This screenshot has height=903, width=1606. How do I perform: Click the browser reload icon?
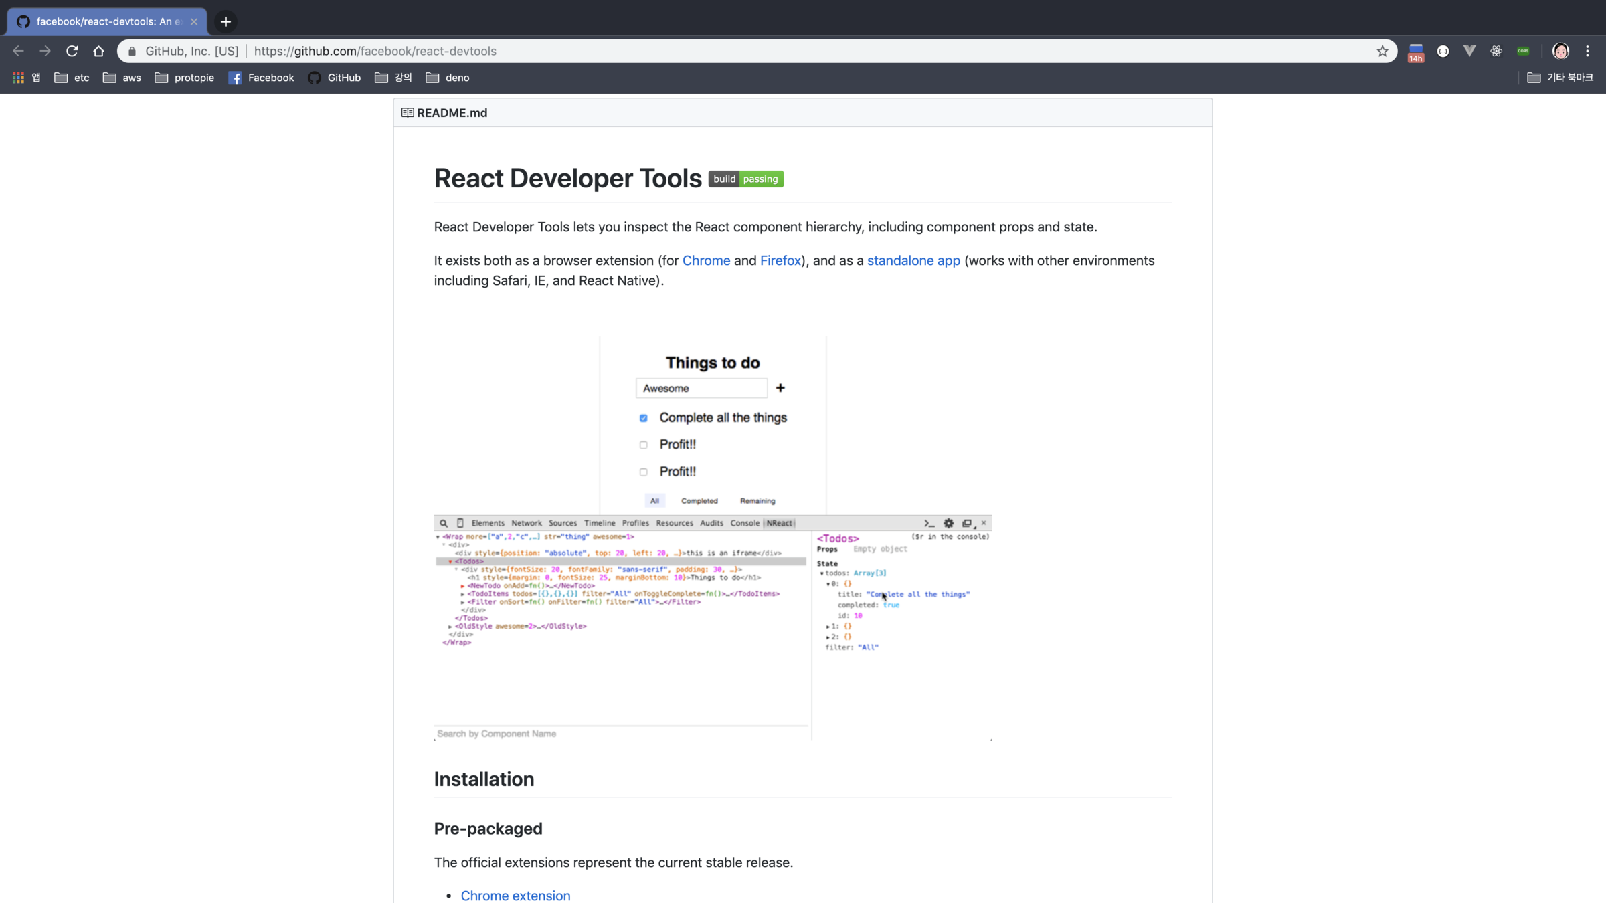tap(72, 51)
